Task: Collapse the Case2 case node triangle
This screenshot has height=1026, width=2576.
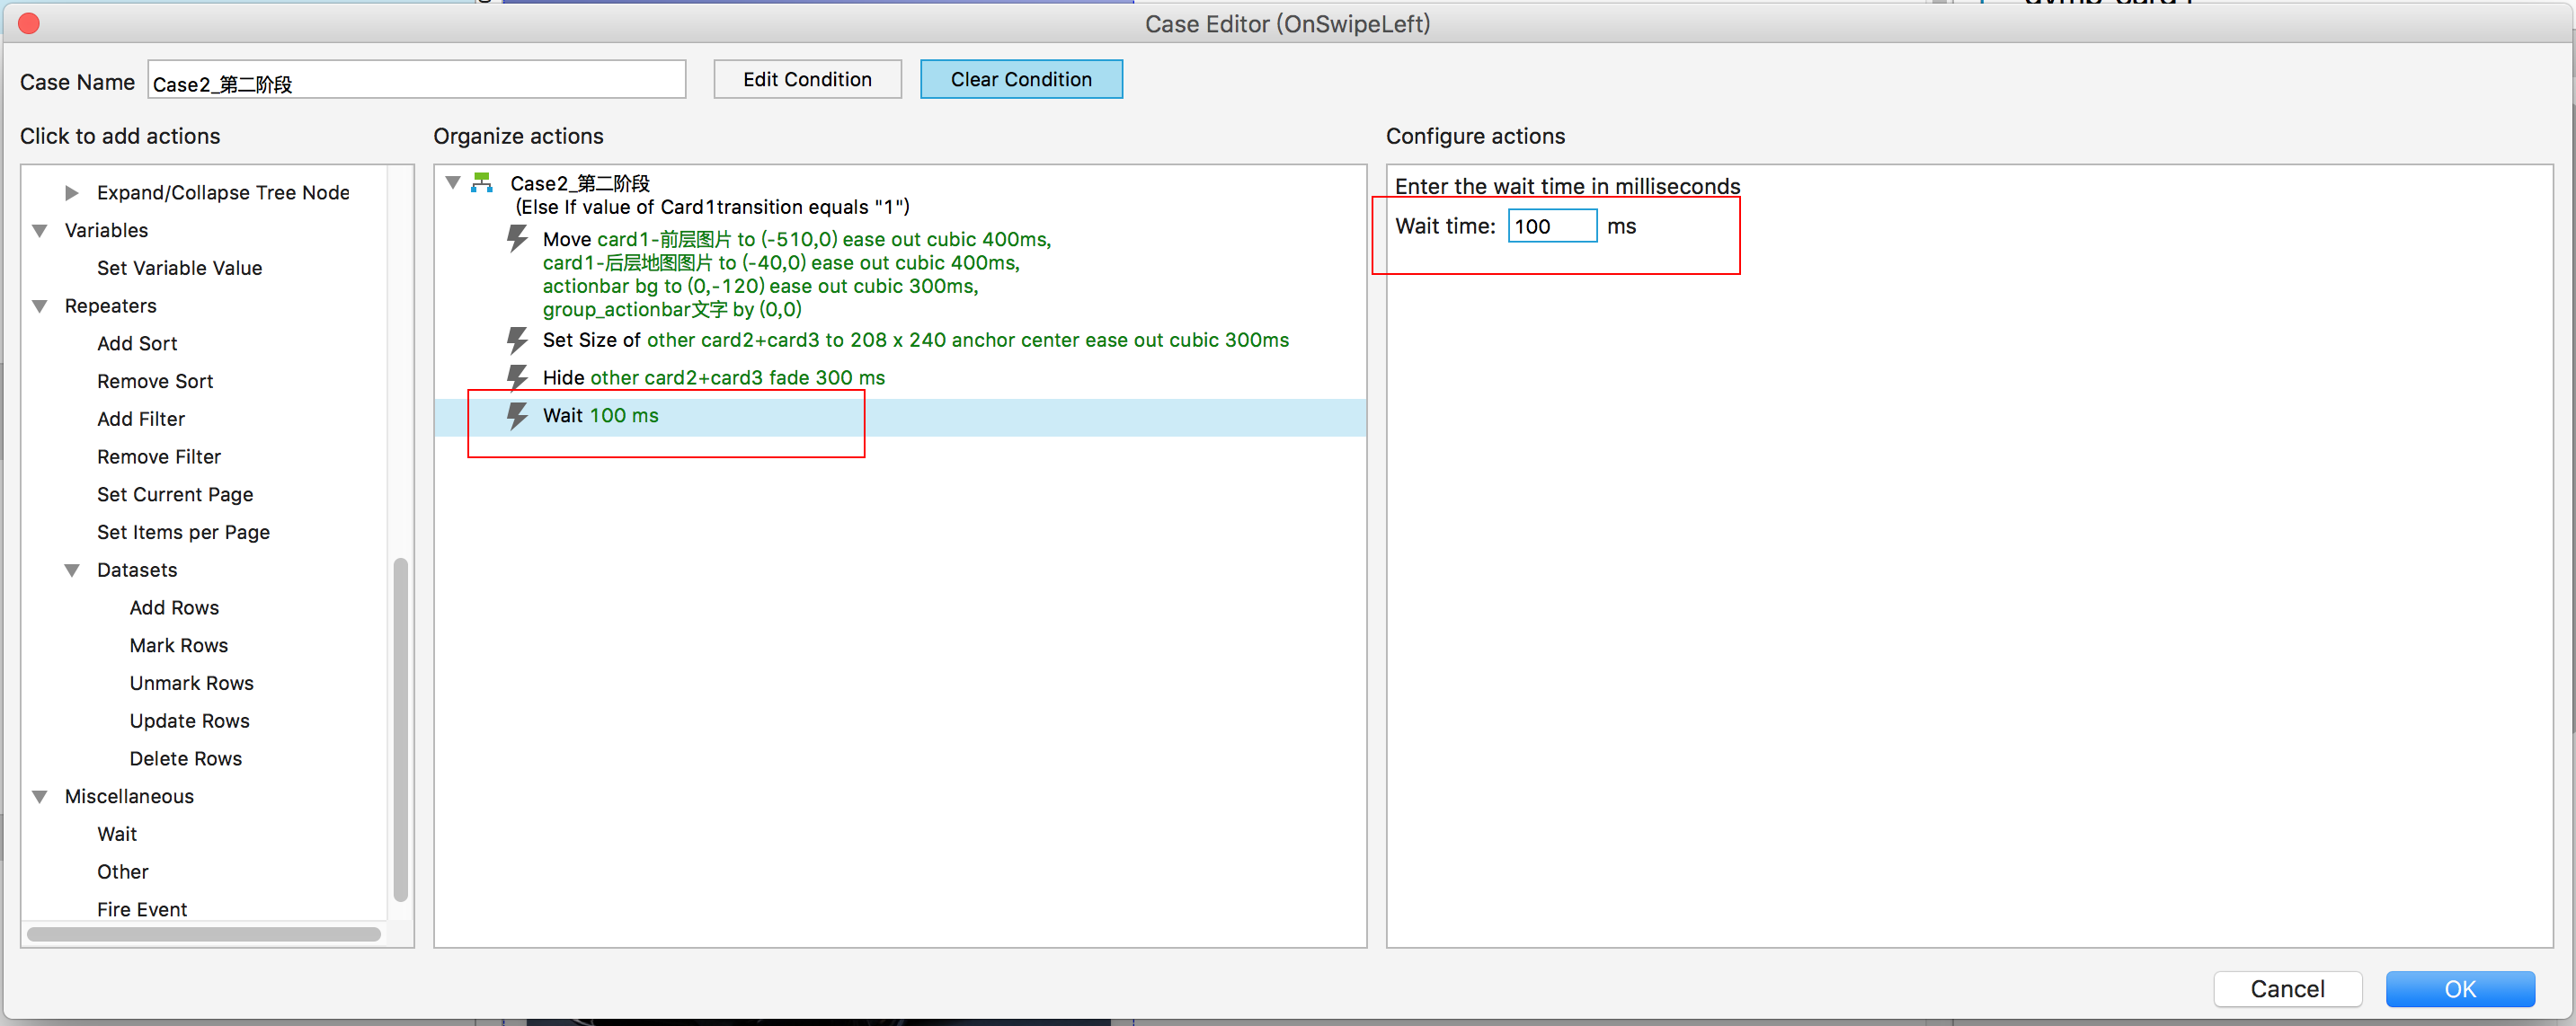Action: tap(453, 182)
